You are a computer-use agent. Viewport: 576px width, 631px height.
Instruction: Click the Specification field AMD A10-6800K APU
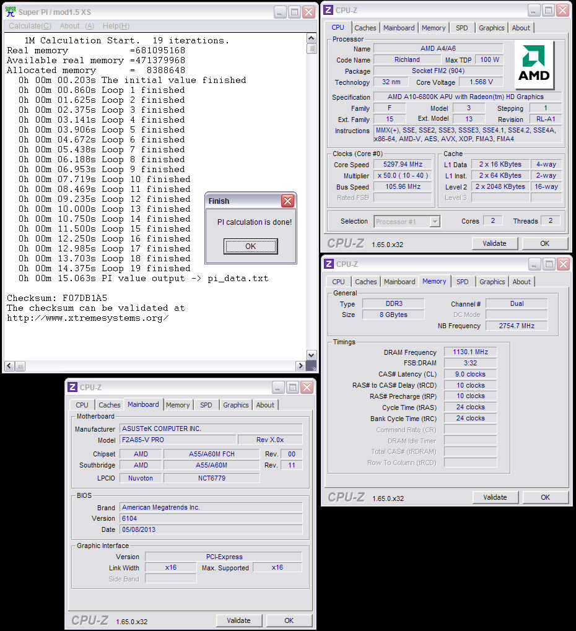[468, 97]
